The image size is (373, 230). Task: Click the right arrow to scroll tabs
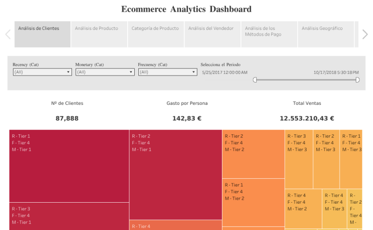(365, 34)
